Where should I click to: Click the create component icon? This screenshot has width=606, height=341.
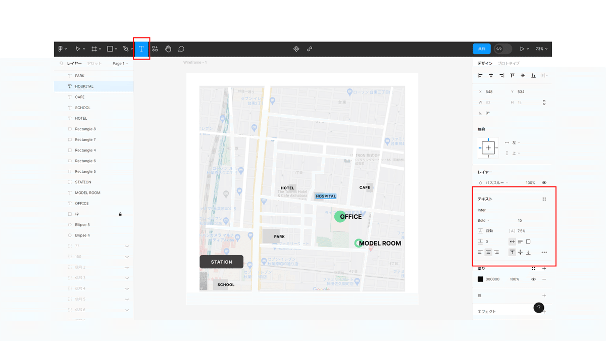click(x=296, y=49)
